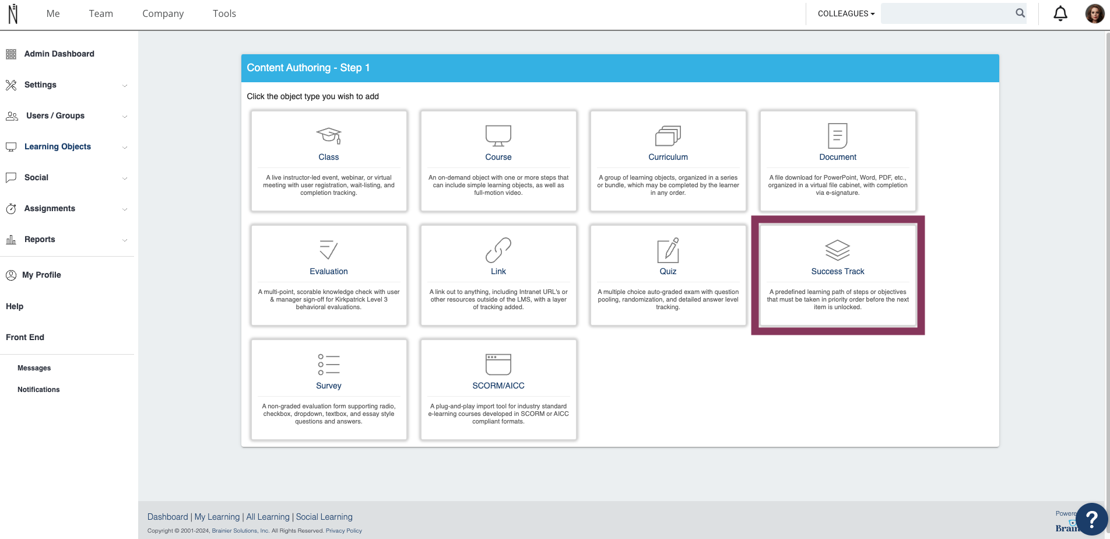1110x539 pixels.
Task: Click the Survey list icon
Action: 329,364
